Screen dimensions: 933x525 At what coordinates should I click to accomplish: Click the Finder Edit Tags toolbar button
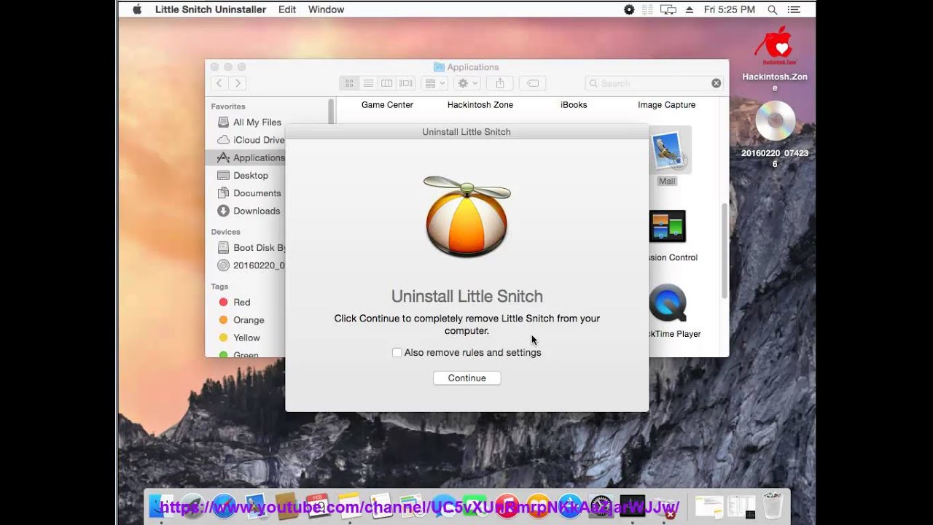pos(533,83)
